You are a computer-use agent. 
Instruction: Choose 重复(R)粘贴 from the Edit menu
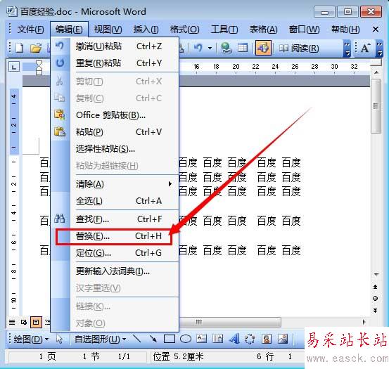(115, 63)
